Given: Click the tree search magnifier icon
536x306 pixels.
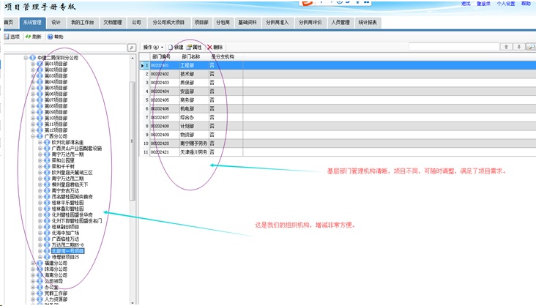Looking at the screenshot, I should point(132,47).
